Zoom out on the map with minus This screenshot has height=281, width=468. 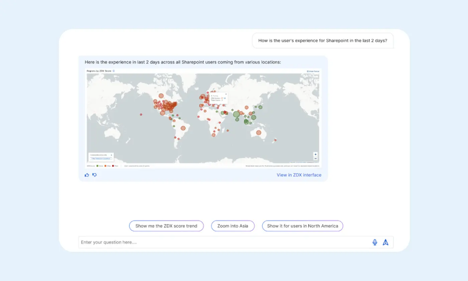pyautogui.click(x=315, y=159)
